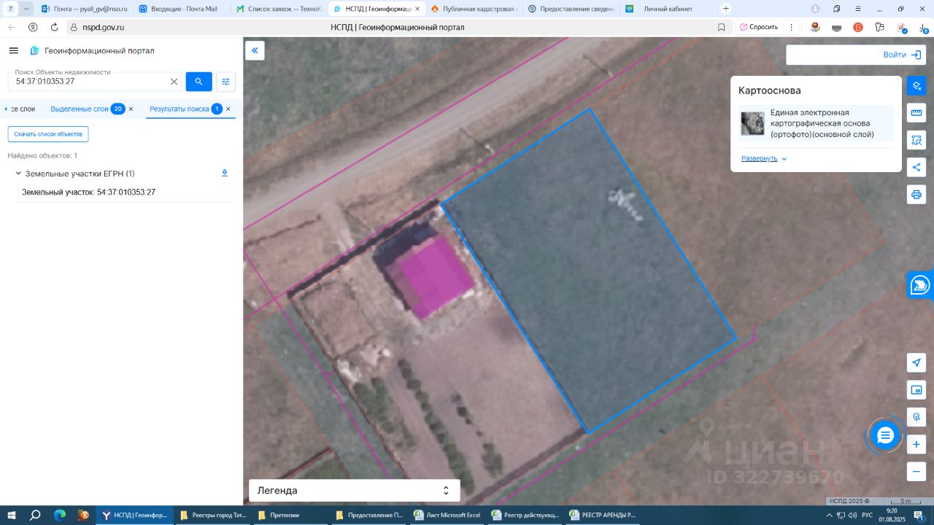Open the РЕЕСТР АРЕНДЫ taskbar window
Image resolution: width=934 pixels, height=525 pixels.
605,515
